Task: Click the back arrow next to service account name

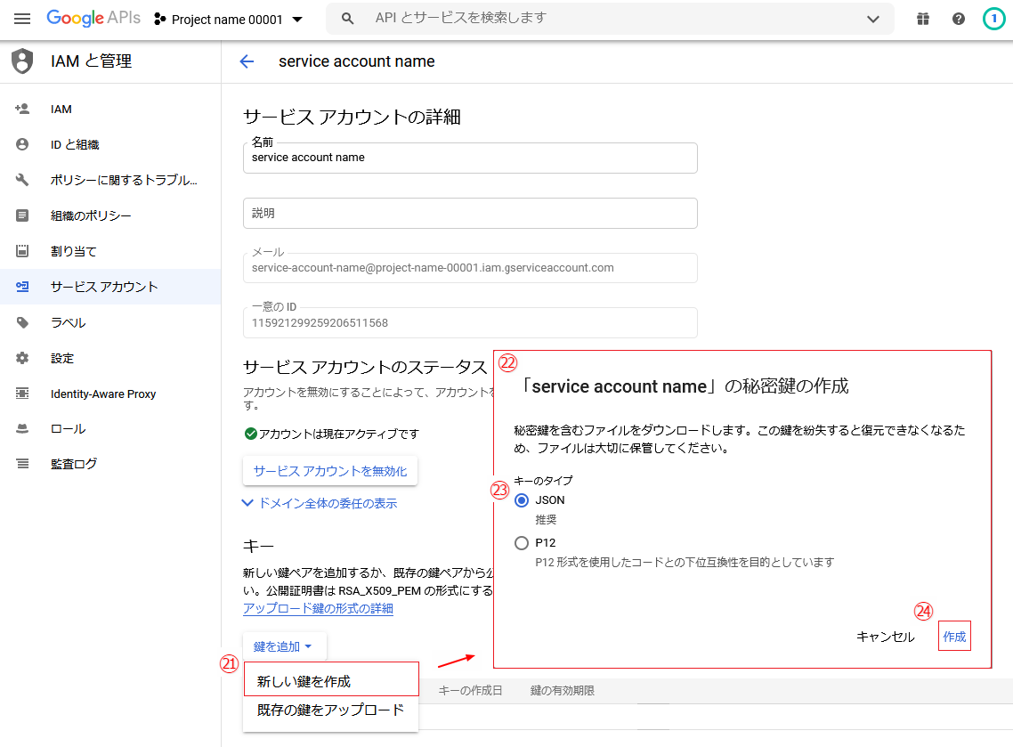Action: click(x=247, y=61)
